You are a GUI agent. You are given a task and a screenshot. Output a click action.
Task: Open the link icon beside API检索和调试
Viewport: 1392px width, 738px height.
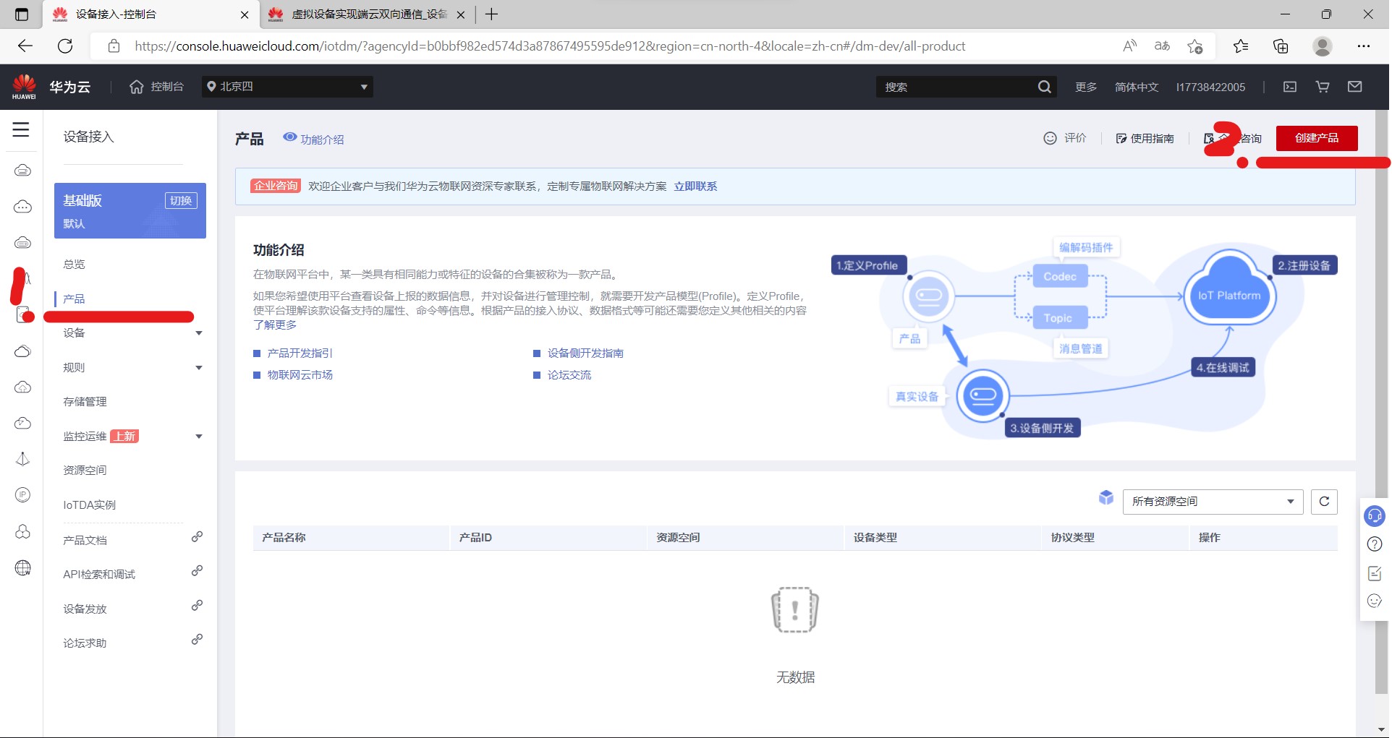197,571
